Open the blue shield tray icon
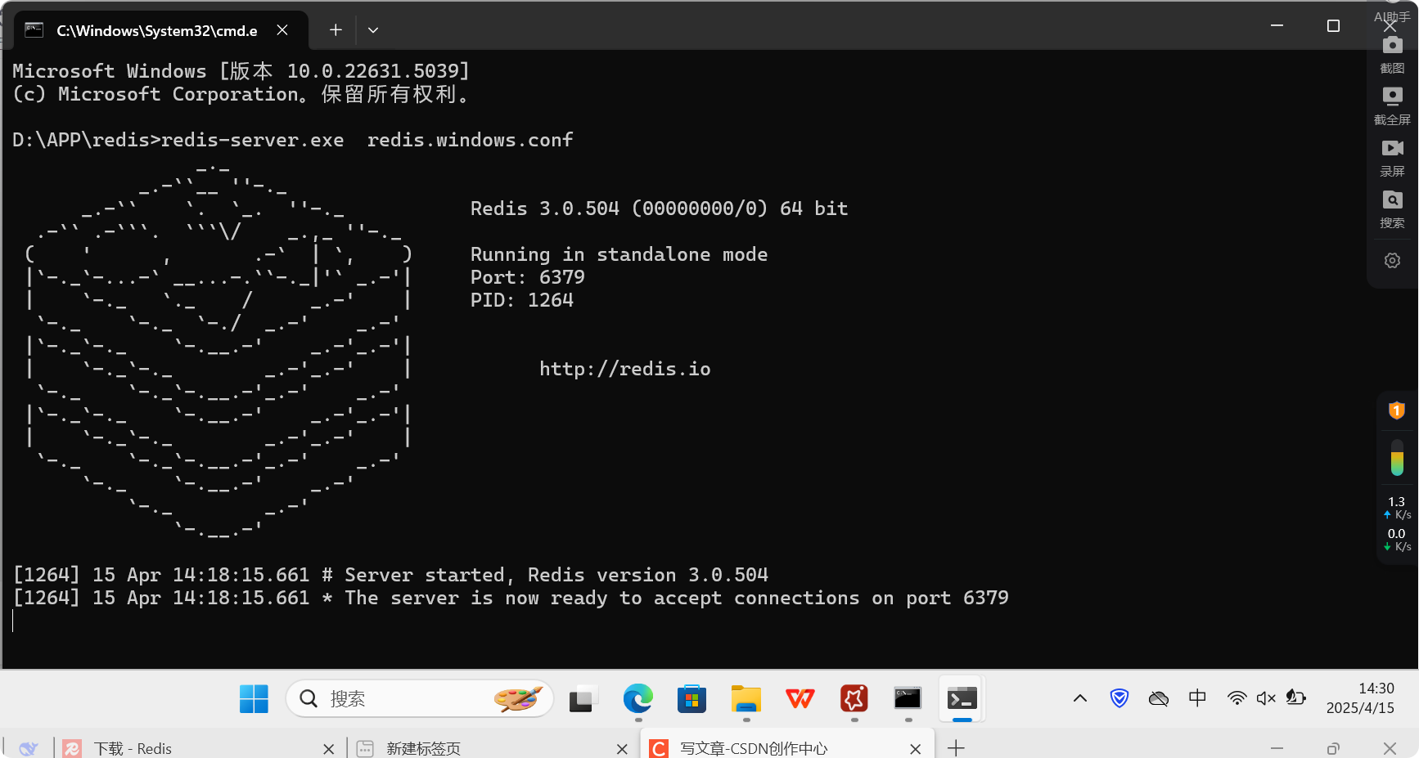Viewport: 1419px width, 758px height. coord(1119,698)
